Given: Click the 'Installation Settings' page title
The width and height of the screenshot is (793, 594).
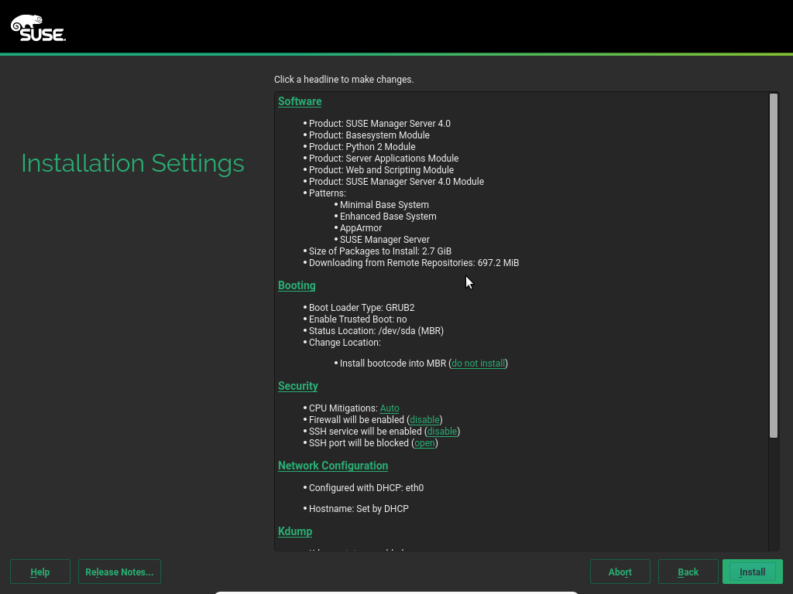Looking at the screenshot, I should click(132, 164).
